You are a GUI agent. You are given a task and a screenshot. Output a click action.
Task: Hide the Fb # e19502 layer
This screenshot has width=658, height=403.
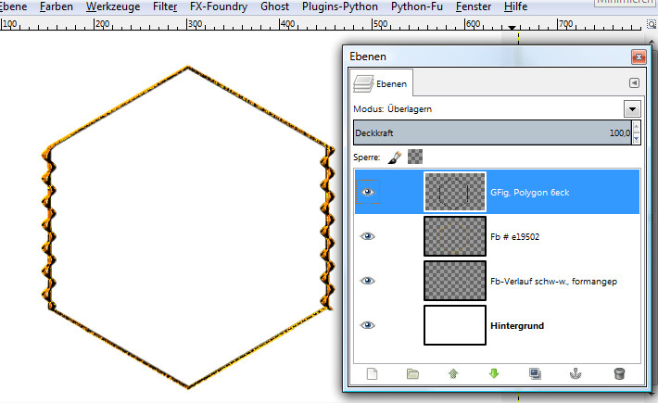click(368, 236)
